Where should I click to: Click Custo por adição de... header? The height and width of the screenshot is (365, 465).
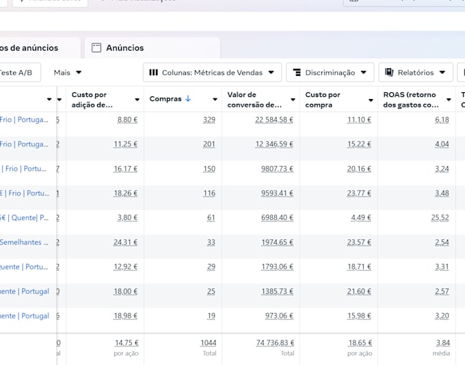click(x=92, y=100)
